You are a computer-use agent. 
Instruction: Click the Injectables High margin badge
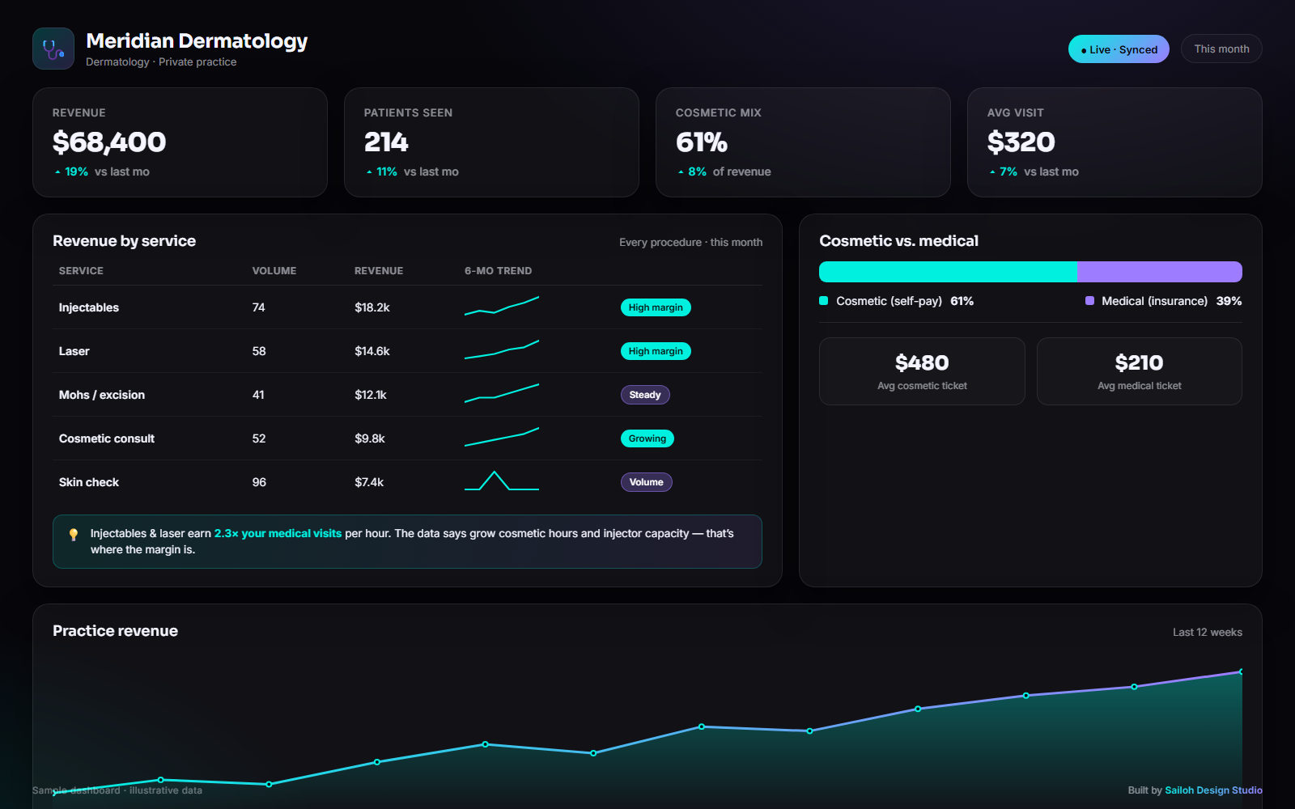[656, 307]
